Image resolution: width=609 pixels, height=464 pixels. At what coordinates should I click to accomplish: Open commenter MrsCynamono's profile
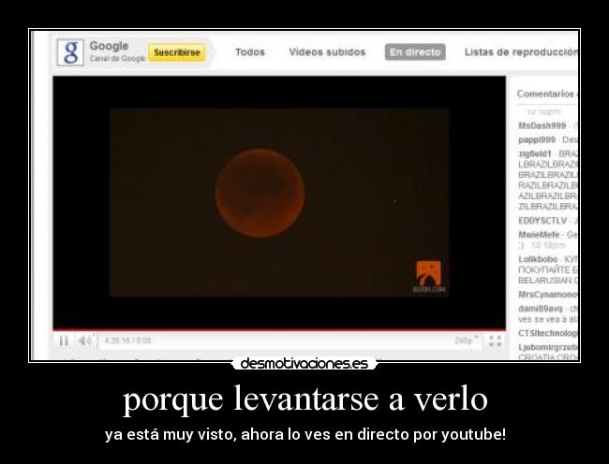point(548,295)
